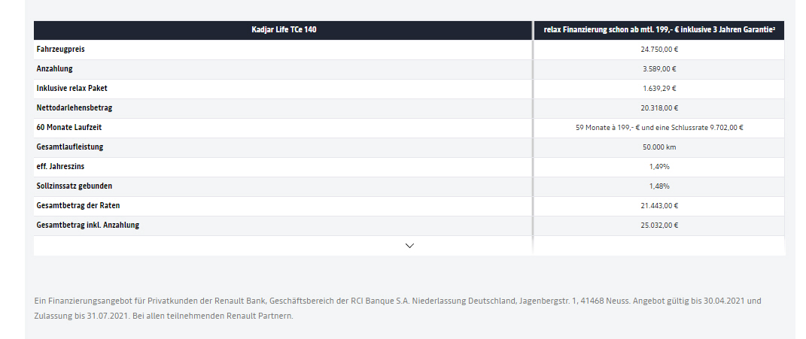Click the 3.589,00 € down payment value
806x339 pixels.
point(659,69)
